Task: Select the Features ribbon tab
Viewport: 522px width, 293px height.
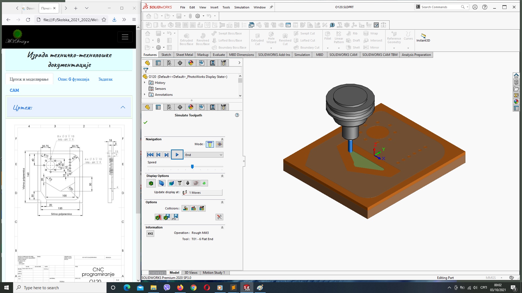Action: [x=150, y=54]
